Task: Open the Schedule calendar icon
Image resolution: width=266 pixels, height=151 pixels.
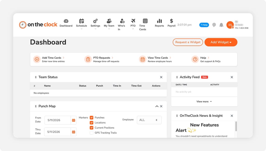Action: click(x=81, y=21)
